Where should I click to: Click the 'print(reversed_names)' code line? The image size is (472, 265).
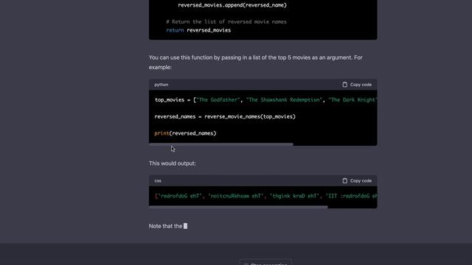tap(185, 133)
